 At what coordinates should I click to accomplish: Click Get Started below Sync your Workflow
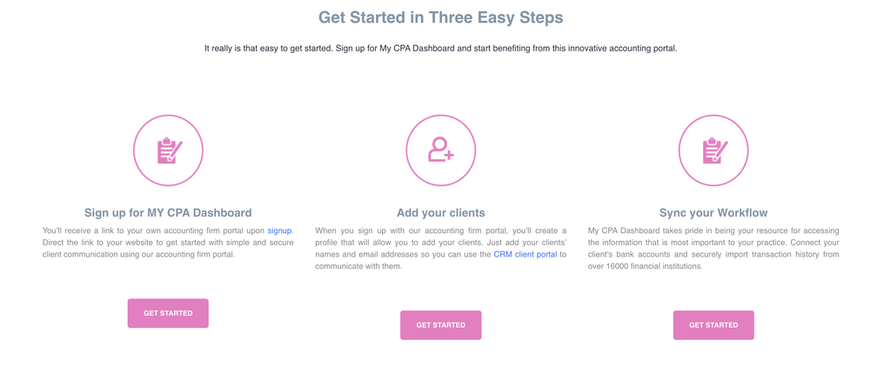pyautogui.click(x=713, y=325)
